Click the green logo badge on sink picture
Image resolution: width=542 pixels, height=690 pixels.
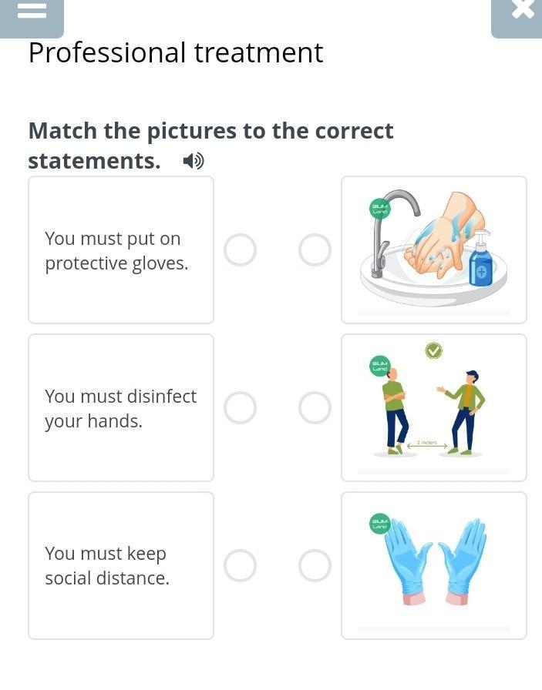(380, 208)
